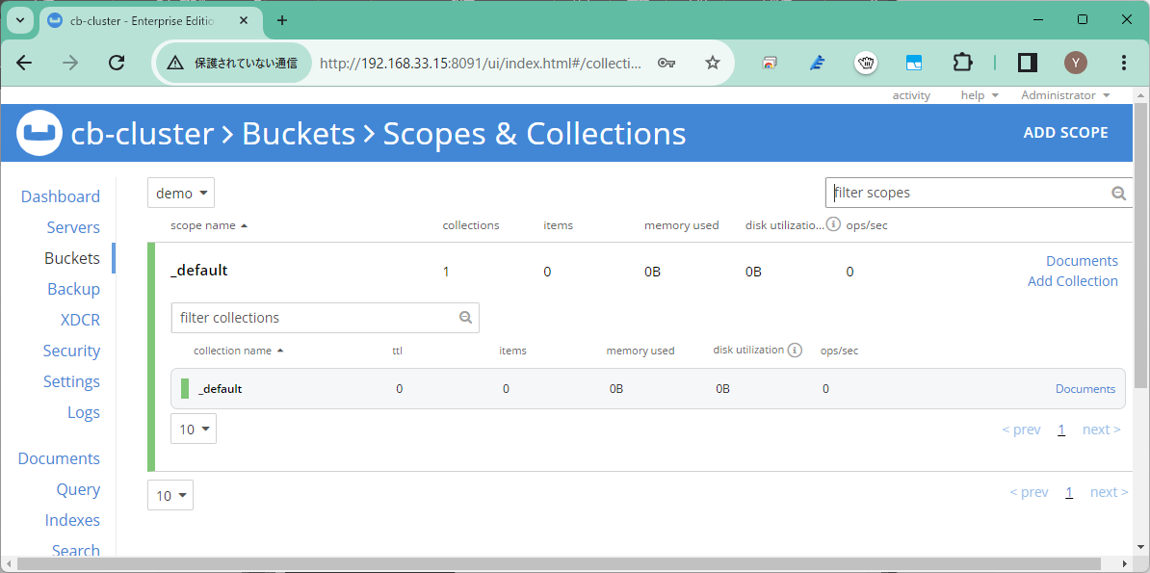Go to previous page of collections
This screenshot has width=1150, height=573.
1021,430
